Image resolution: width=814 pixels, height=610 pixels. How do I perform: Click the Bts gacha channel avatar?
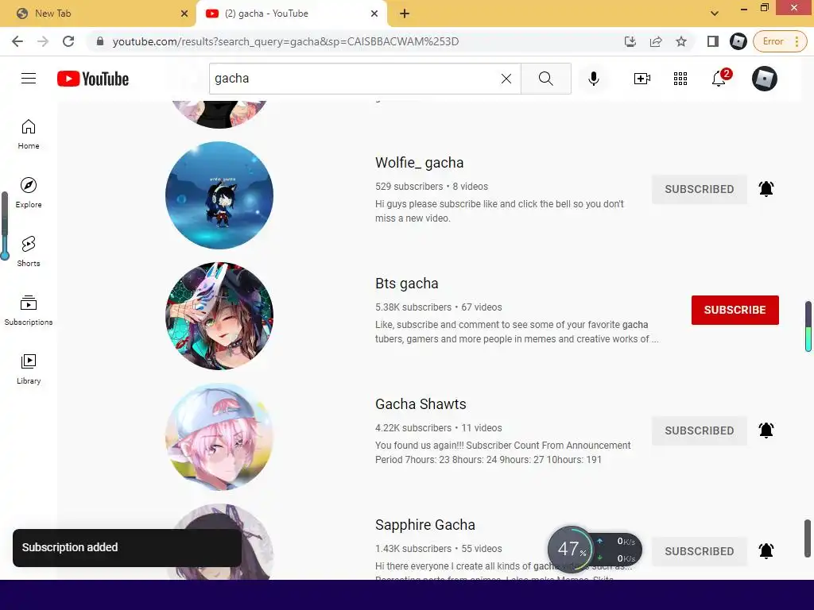(x=219, y=316)
